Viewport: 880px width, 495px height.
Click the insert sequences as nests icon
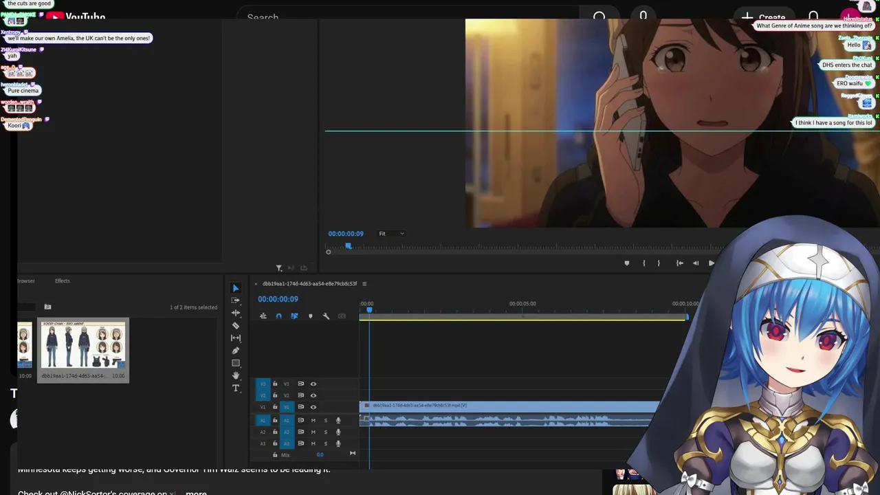[263, 316]
